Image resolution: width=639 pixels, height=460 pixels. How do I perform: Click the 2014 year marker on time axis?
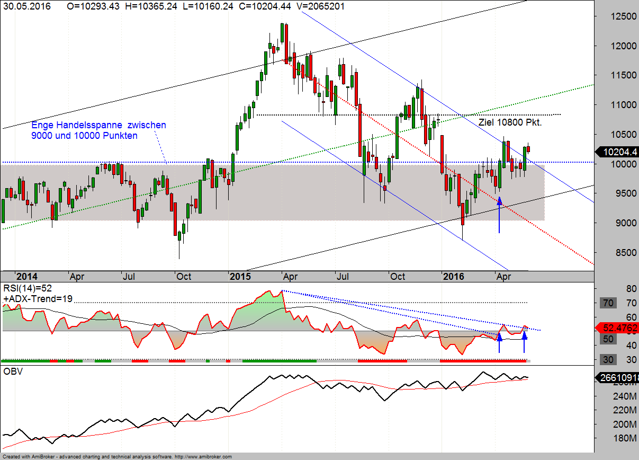point(26,277)
